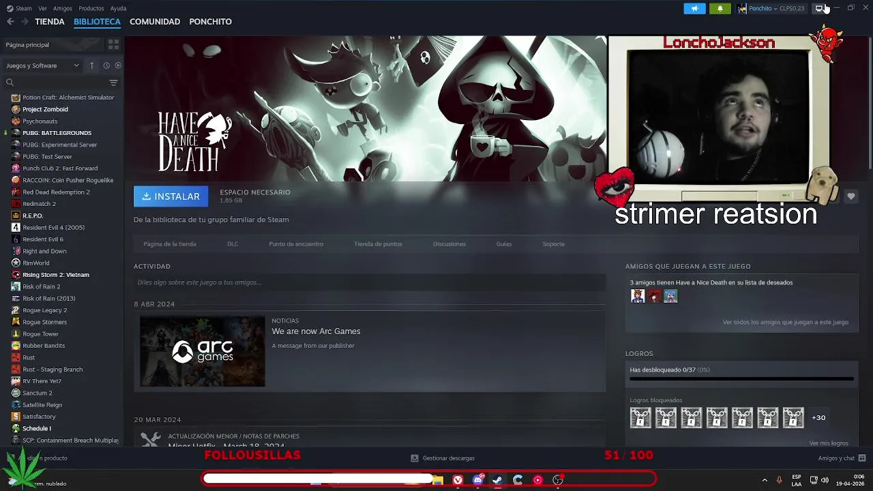Switch to the COMUNIDAD tab
This screenshot has width=873, height=491.
pos(155,22)
